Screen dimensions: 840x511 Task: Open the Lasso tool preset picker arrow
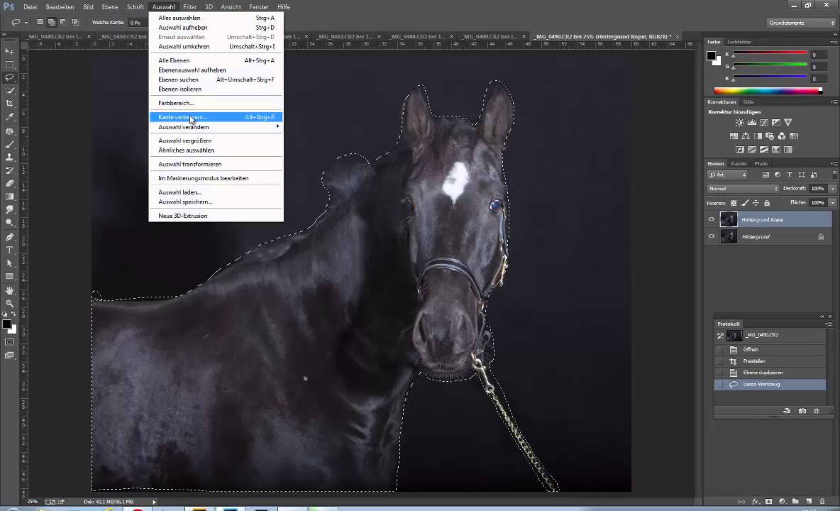26,23
